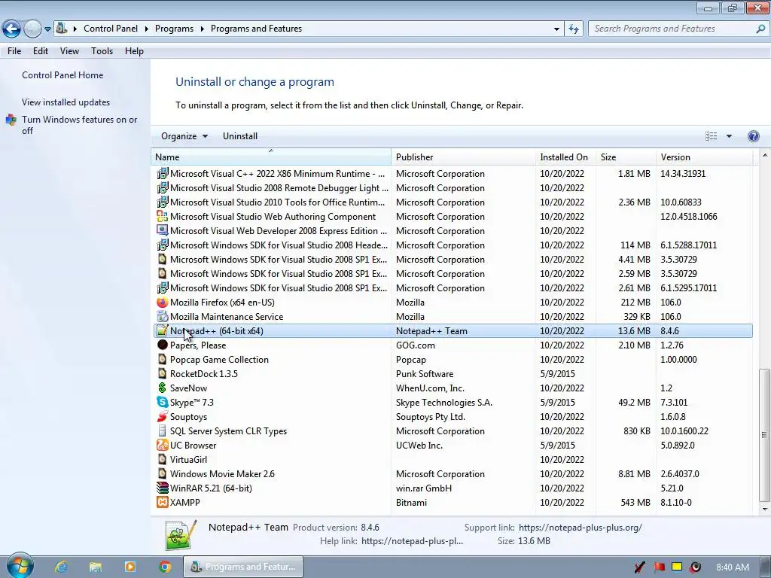Launch Chrome from the taskbar
Viewport: 771px width, 578px height.
click(165, 567)
